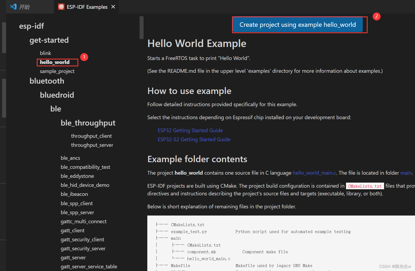Select the ble_spp_server example
Screen dimensions: 415x271
[77, 212]
